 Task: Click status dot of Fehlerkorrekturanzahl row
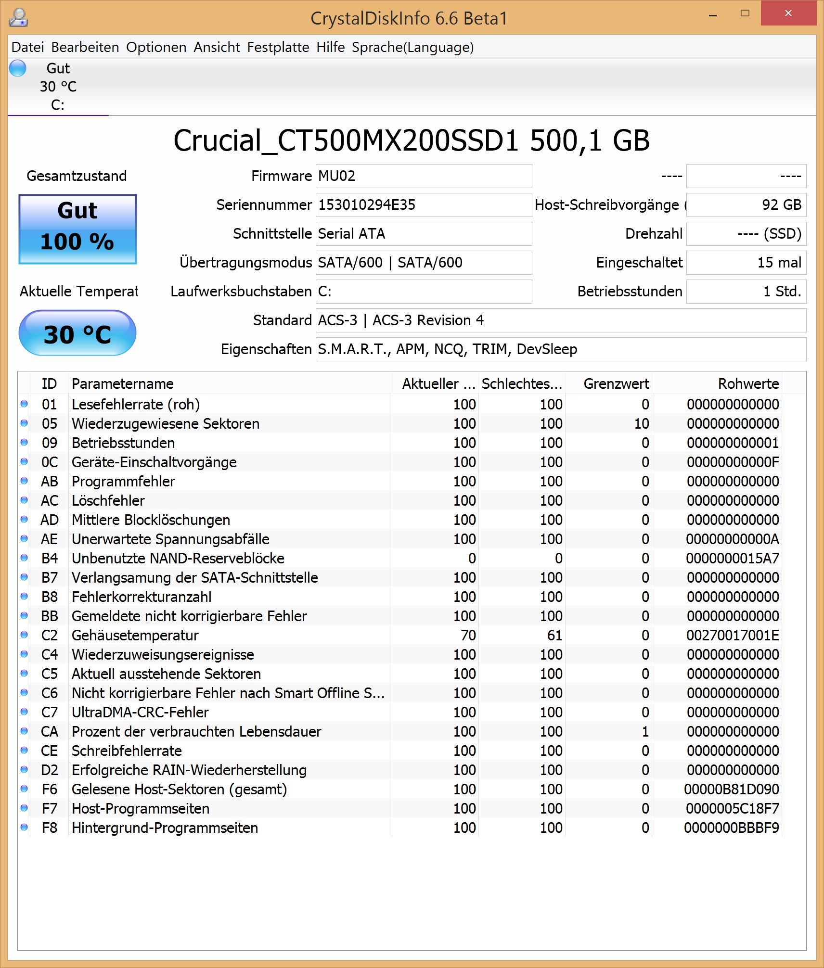click(24, 597)
